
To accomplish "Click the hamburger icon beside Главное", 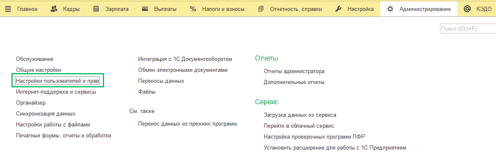I will pyautogui.click(x=8, y=9).
